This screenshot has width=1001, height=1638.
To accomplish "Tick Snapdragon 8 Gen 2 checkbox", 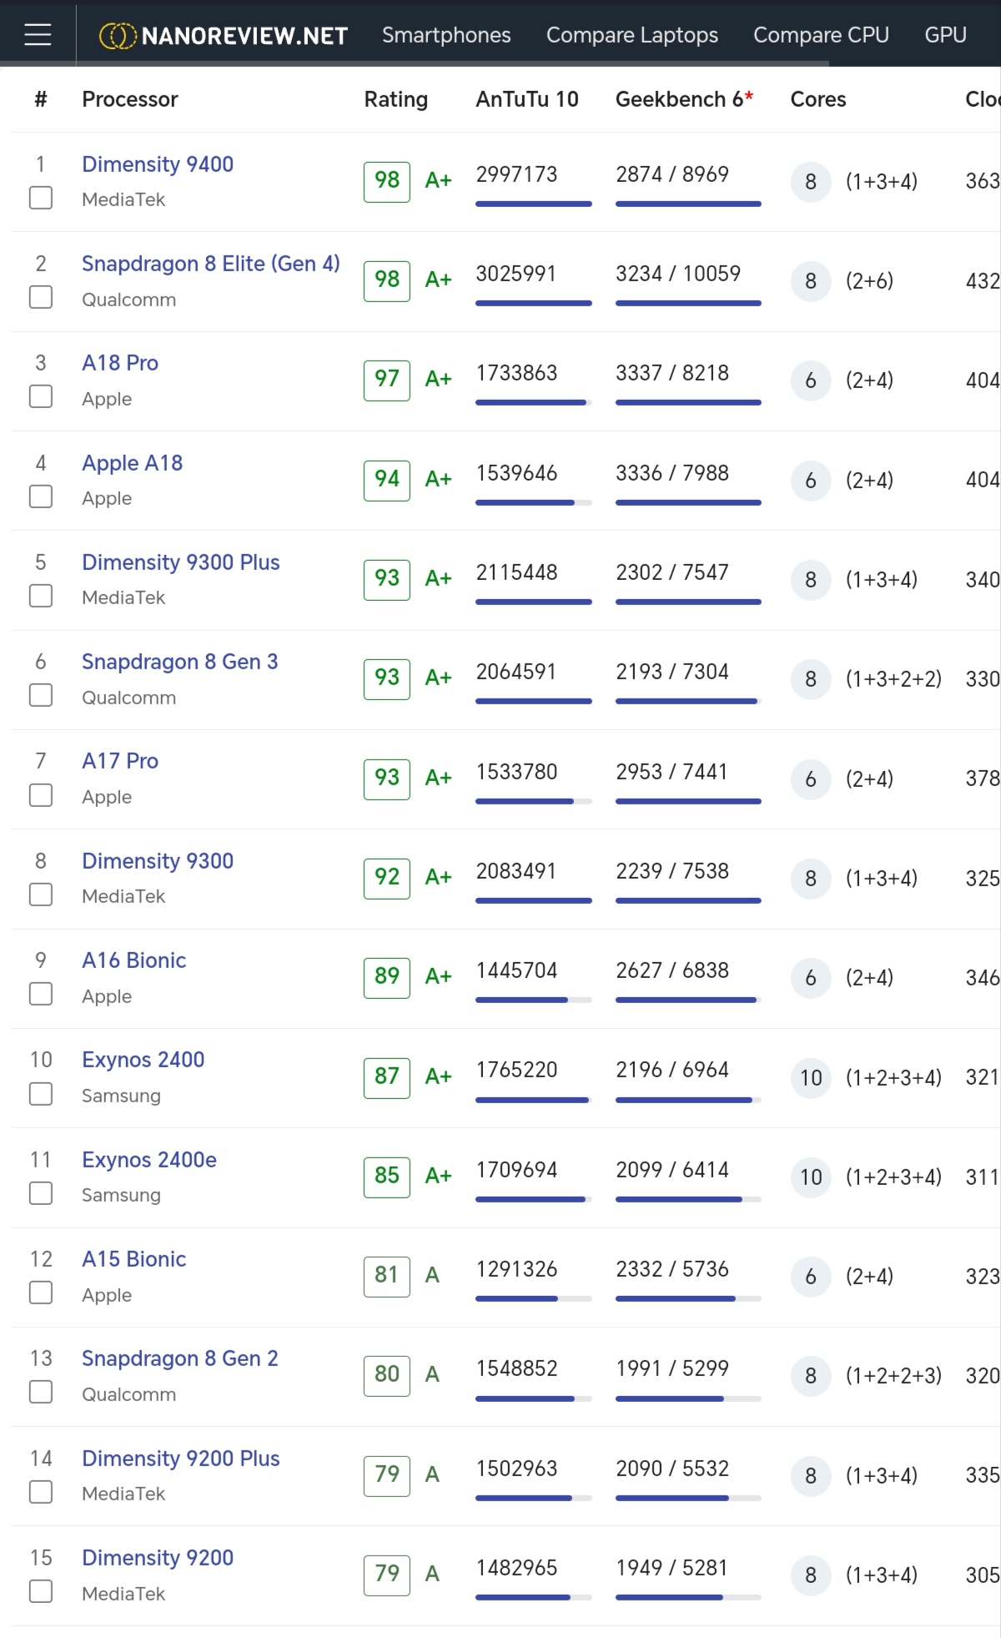I will pos(41,1392).
